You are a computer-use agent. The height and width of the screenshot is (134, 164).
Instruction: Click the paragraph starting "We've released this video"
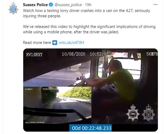point(89,29)
